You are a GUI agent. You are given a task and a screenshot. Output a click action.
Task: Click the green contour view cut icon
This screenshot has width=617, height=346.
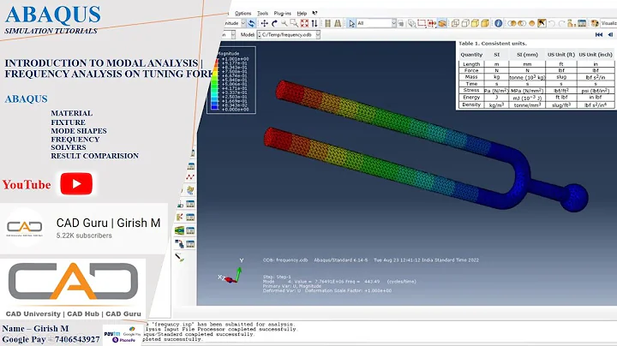click(x=179, y=230)
